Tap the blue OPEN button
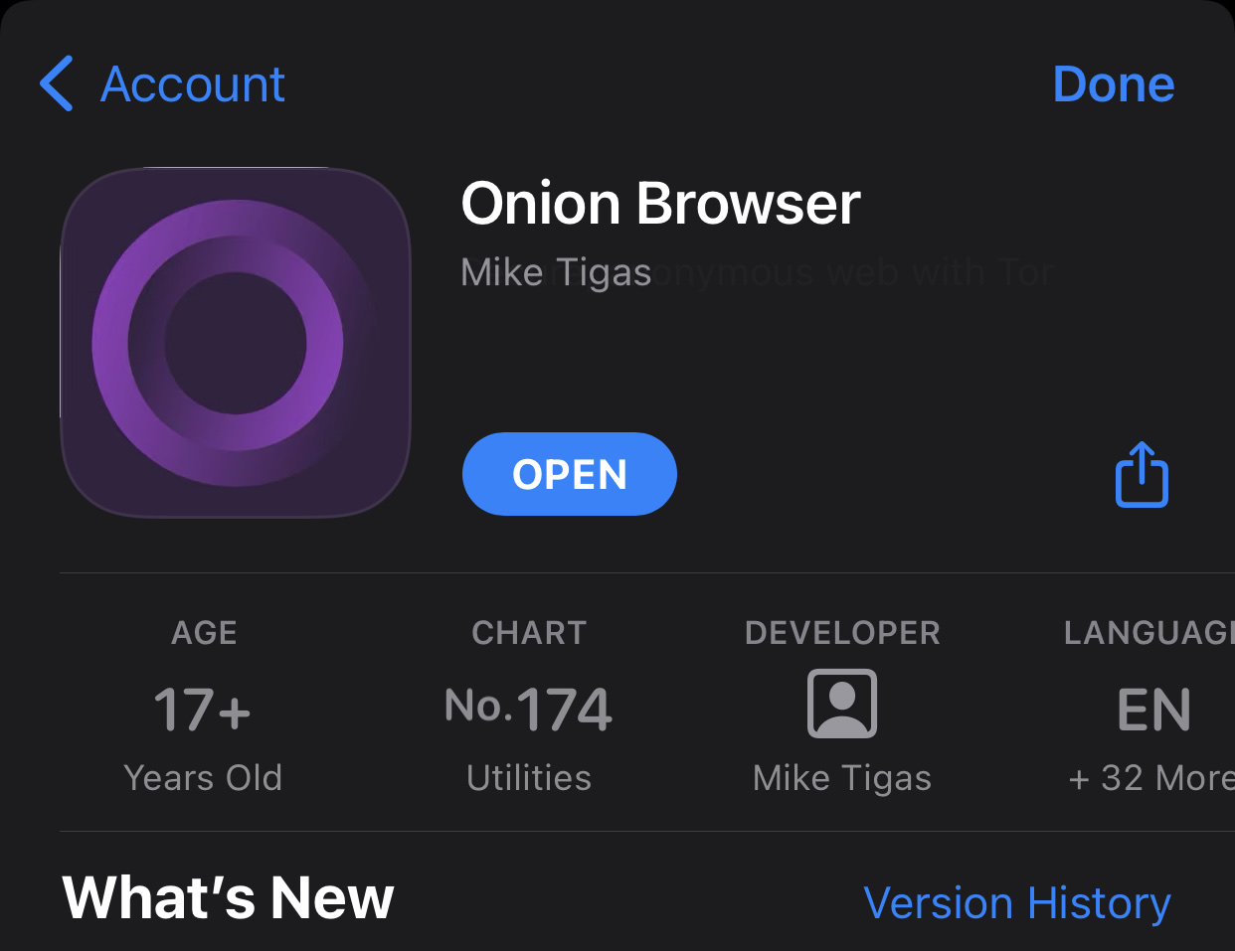The image size is (1235, 951). tap(569, 474)
